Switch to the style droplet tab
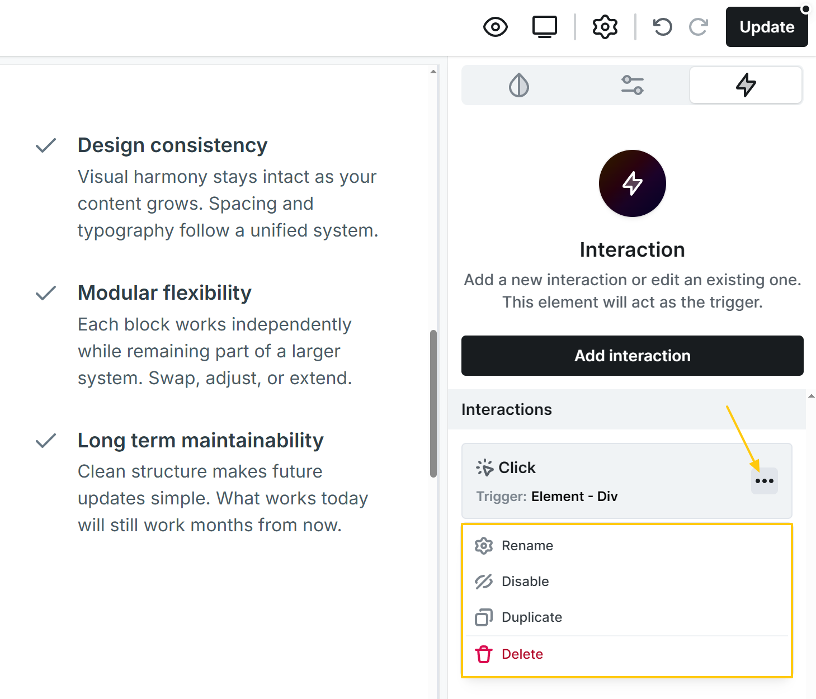This screenshot has height=699, width=816. tap(519, 85)
